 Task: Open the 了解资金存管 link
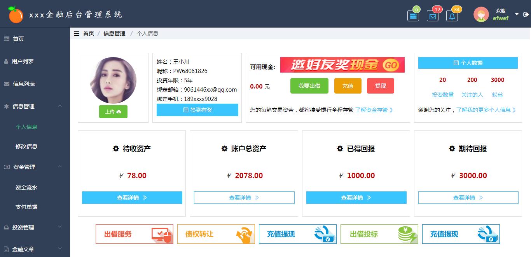click(x=374, y=110)
